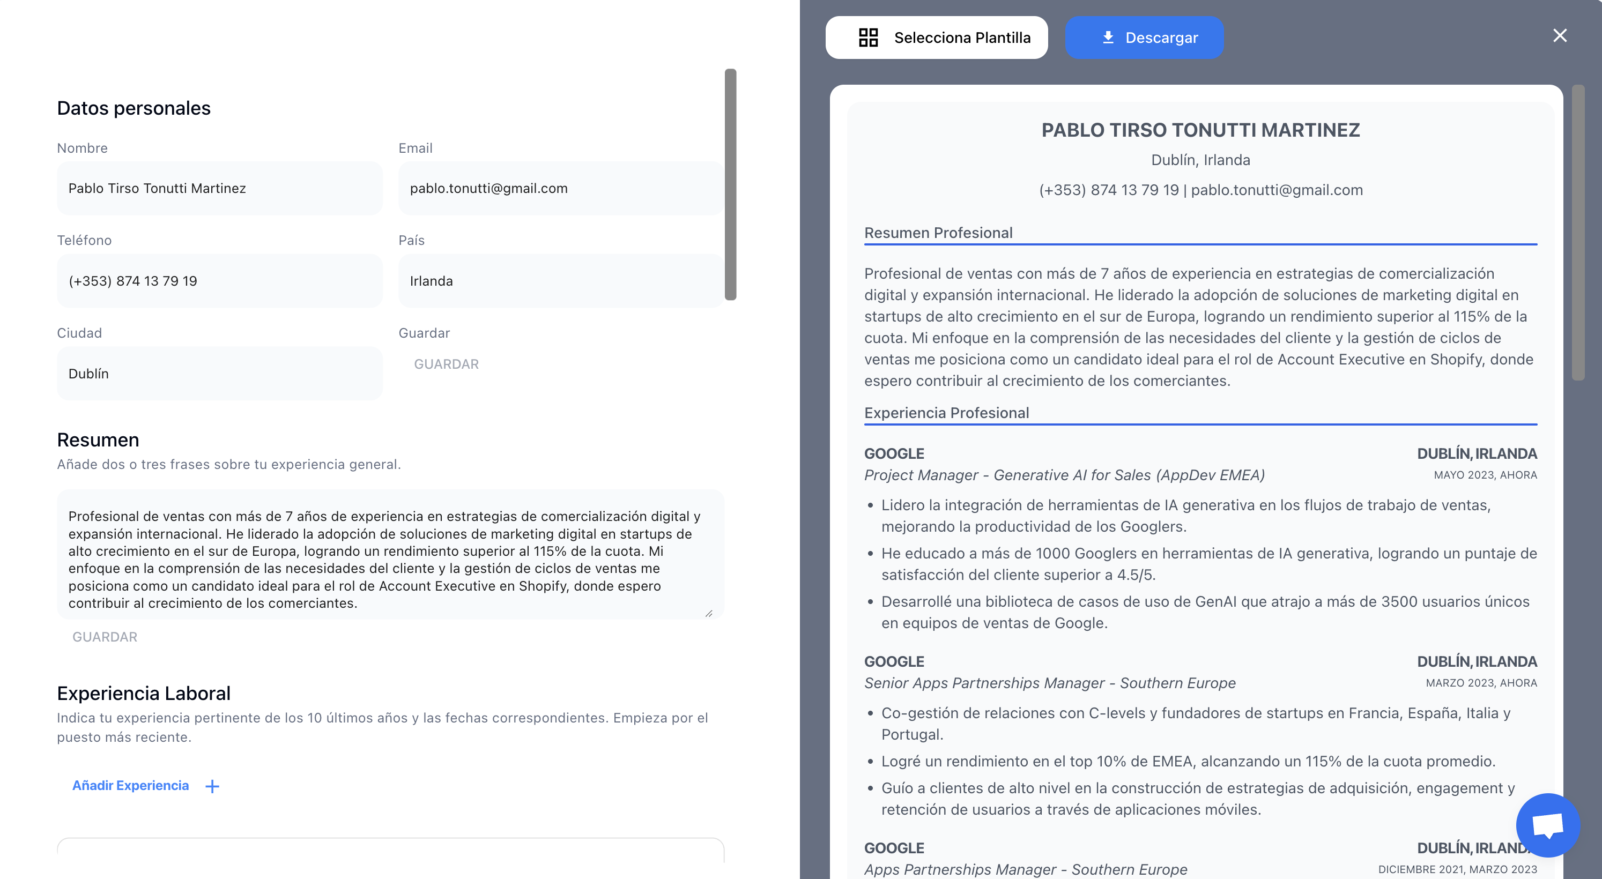Click GUARDAR below the Resumen textarea
Screen dimensions: 1602x879
(x=105, y=637)
